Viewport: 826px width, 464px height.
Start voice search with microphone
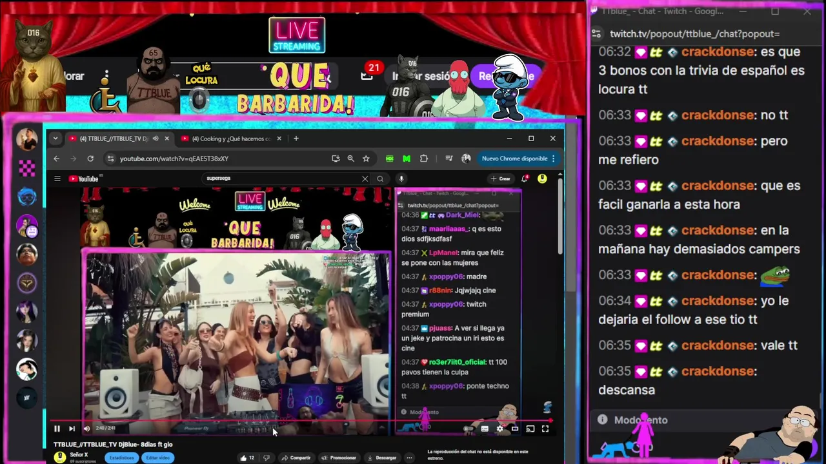click(x=401, y=179)
